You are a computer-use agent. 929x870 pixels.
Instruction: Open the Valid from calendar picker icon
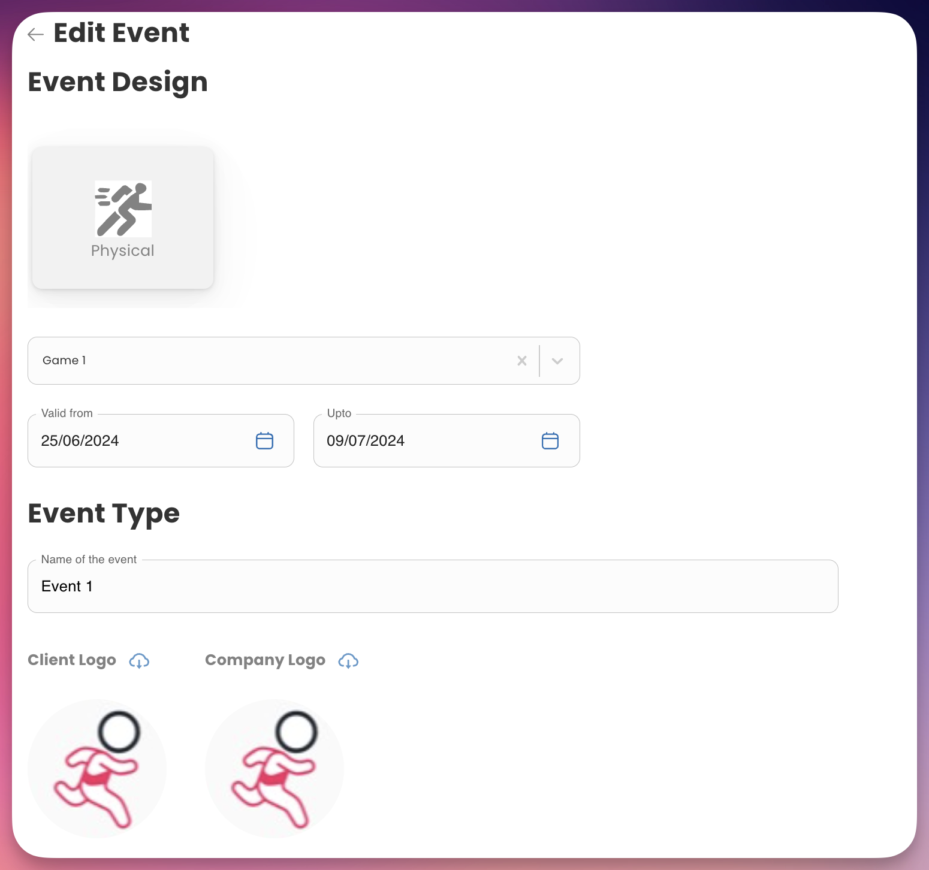[x=264, y=441]
